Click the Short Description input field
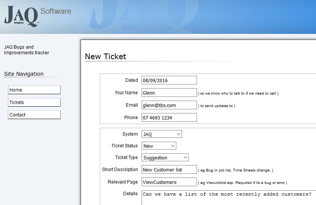The height and width of the screenshot is (205, 316). (x=169, y=170)
